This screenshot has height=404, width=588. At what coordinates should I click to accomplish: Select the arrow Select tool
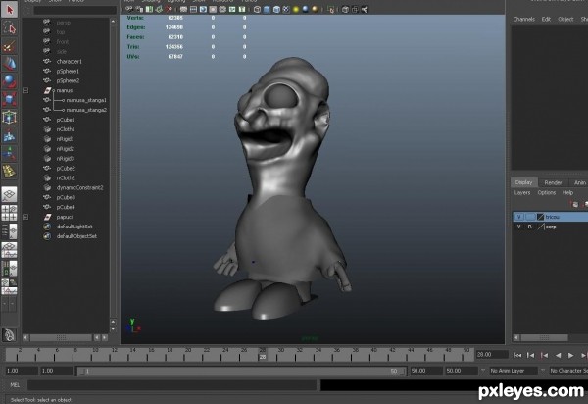tap(9, 10)
